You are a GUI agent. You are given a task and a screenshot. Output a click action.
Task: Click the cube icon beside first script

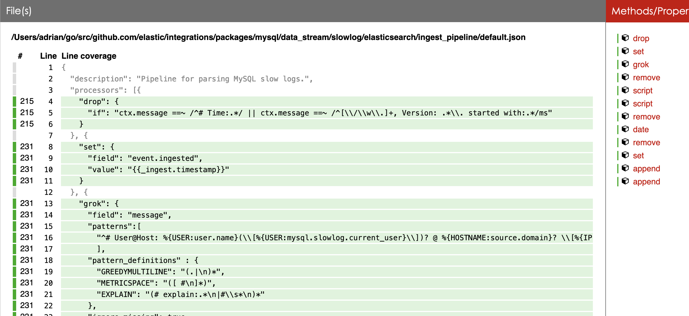(625, 90)
